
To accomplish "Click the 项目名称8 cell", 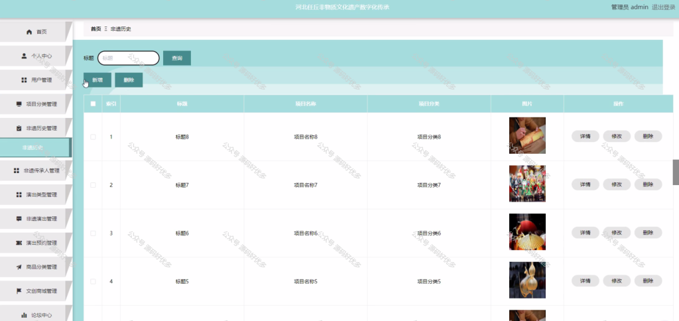I will (306, 137).
